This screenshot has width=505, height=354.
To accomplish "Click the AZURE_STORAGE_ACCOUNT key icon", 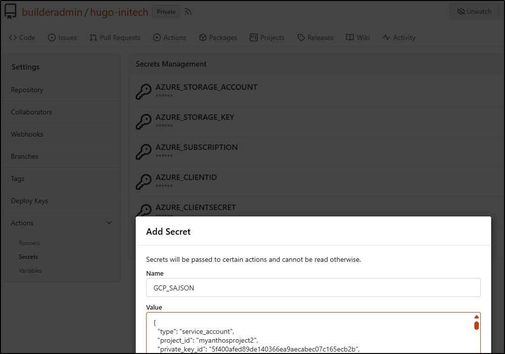I will point(144,91).
